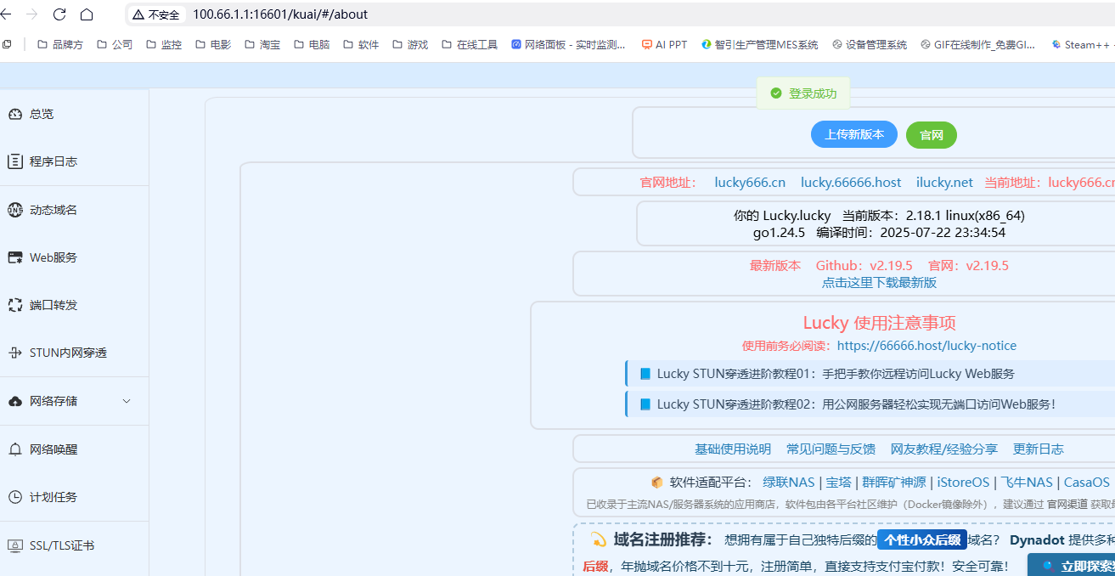The height and width of the screenshot is (576, 1115).
Task: Open 网络面板 - 实时监测 bookmark
Action: click(569, 45)
